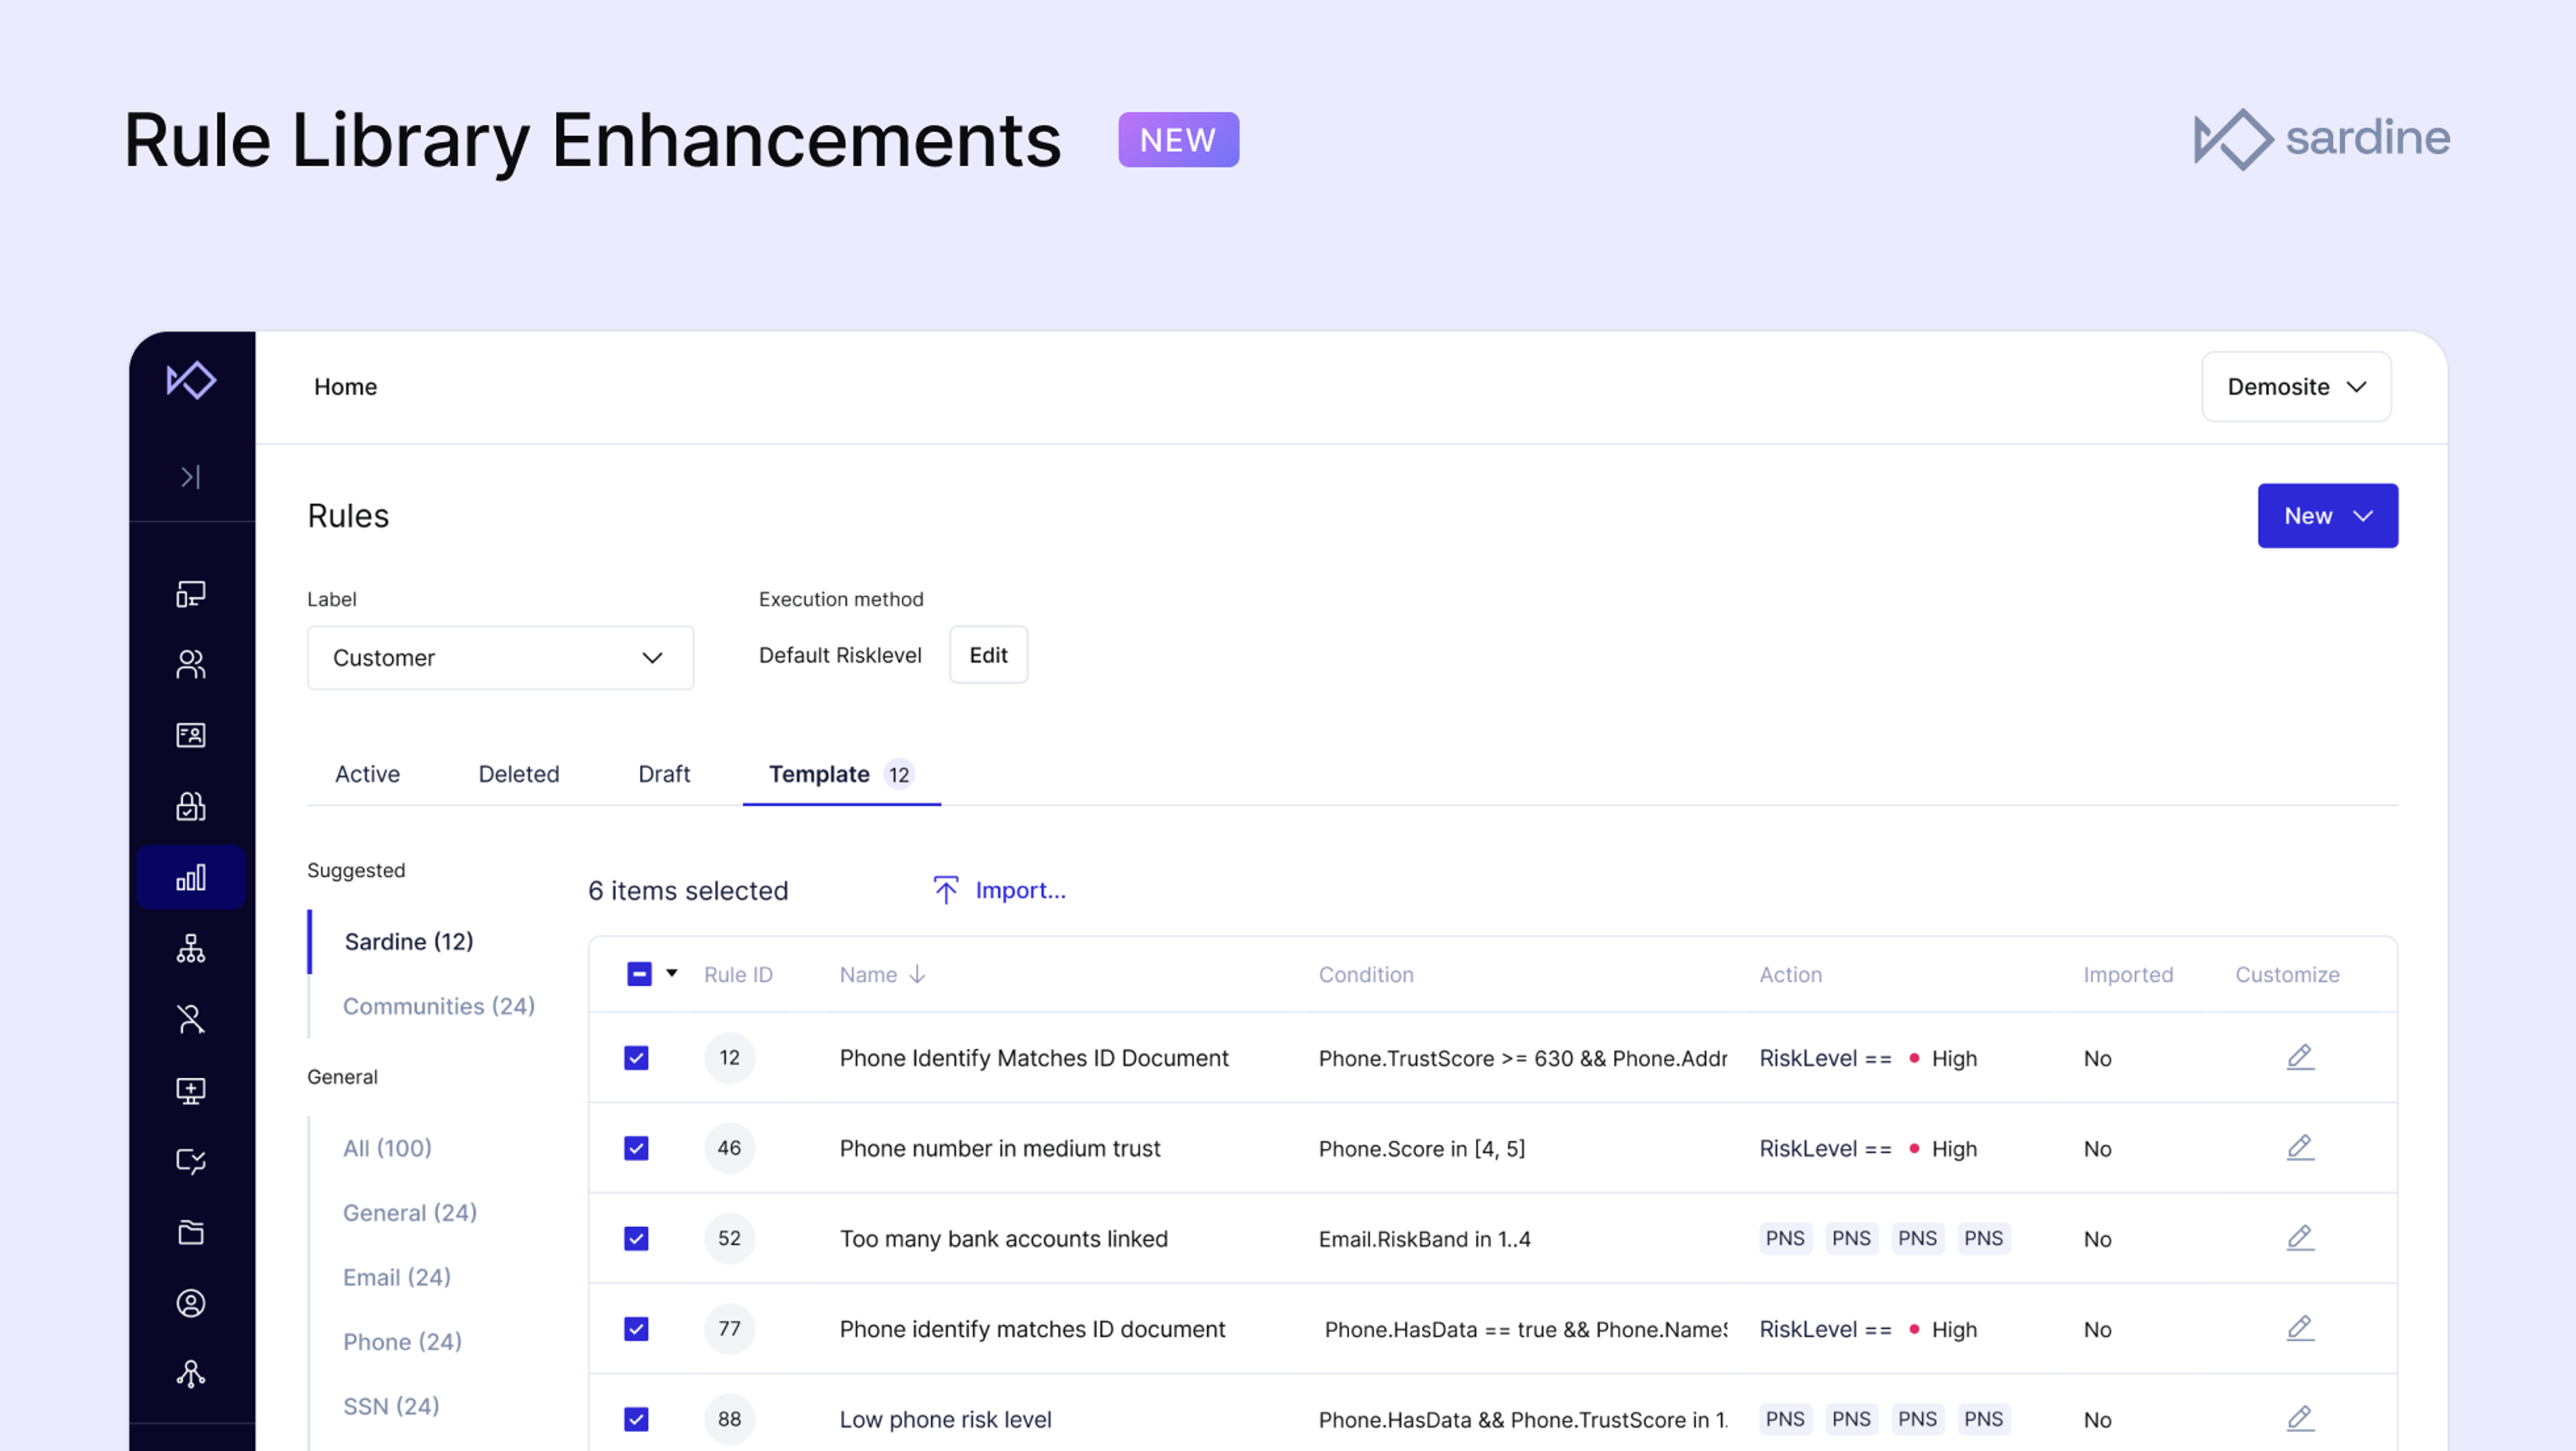Toggle the select-all checkbox in table header
The width and height of the screenshot is (2576, 1451).
pos(639,974)
